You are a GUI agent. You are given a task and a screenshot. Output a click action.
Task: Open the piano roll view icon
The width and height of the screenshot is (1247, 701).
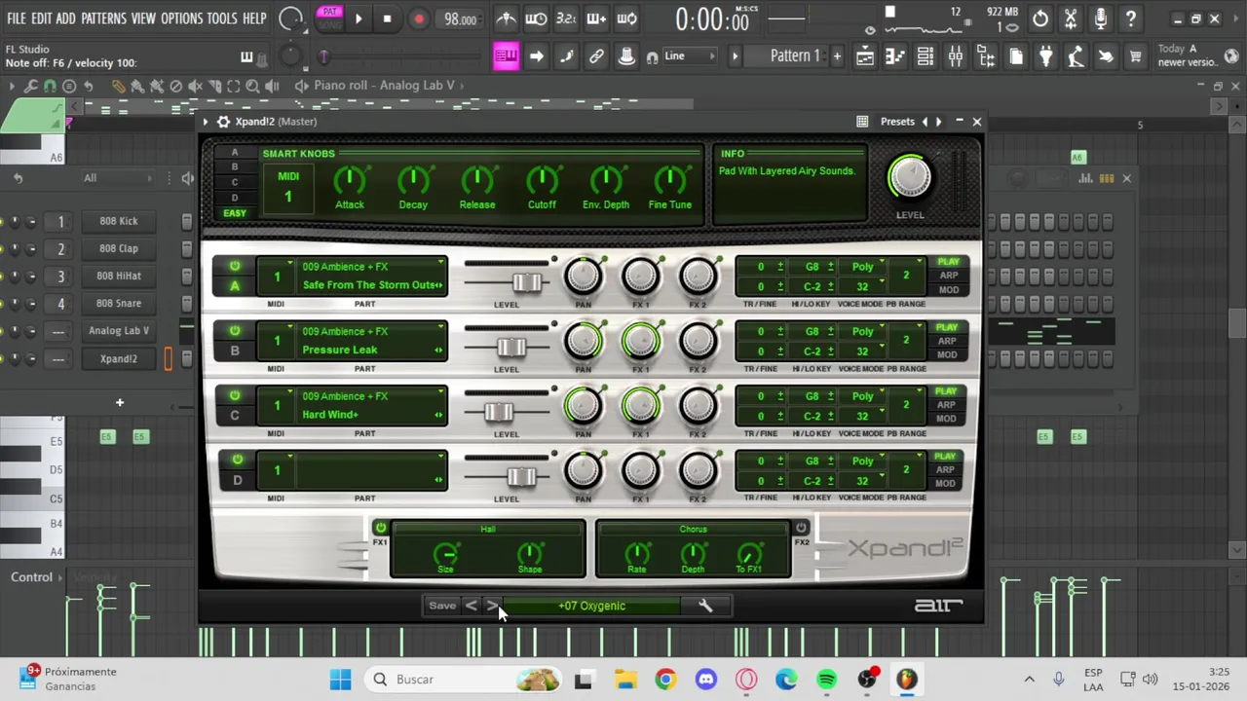pyautogui.click(x=895, y=56)
